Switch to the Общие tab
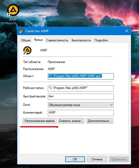 (x=26, y=40)
